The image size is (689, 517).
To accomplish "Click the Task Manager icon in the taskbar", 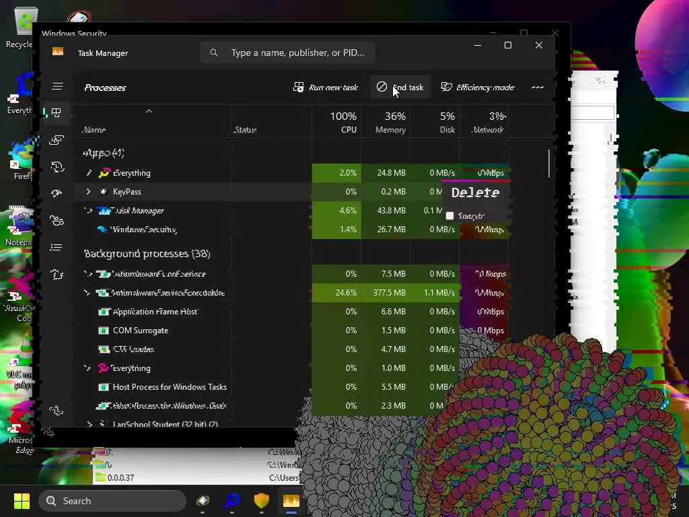I will 291,501.
